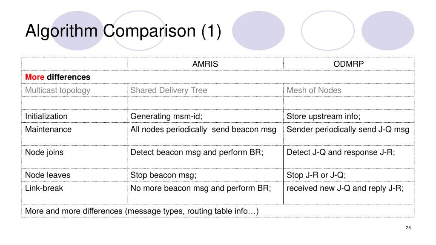Image resolution: width=436 pixels, height=245 pixels.
Task: Select the 'Maintenance' row label
Action: coord(48,130)
